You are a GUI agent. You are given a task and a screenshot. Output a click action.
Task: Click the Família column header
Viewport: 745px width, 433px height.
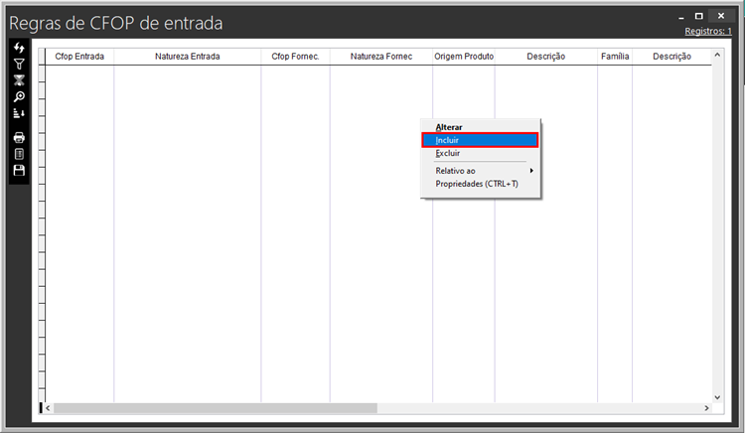click(x=615, y=57)
